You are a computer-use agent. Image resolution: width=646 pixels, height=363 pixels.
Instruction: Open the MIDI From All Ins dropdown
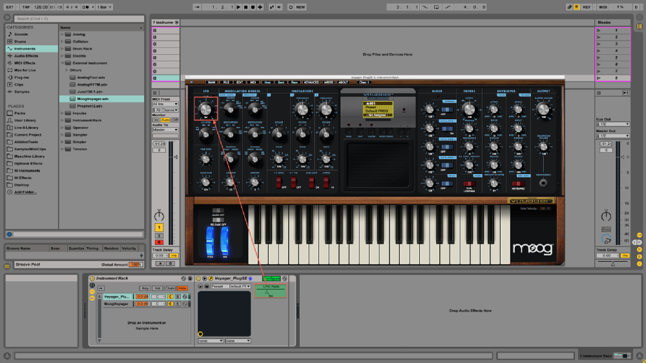[x=165, y=104]
